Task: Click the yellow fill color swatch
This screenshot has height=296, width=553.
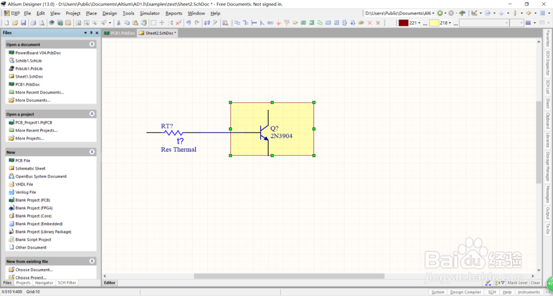Action: (434, 23)
